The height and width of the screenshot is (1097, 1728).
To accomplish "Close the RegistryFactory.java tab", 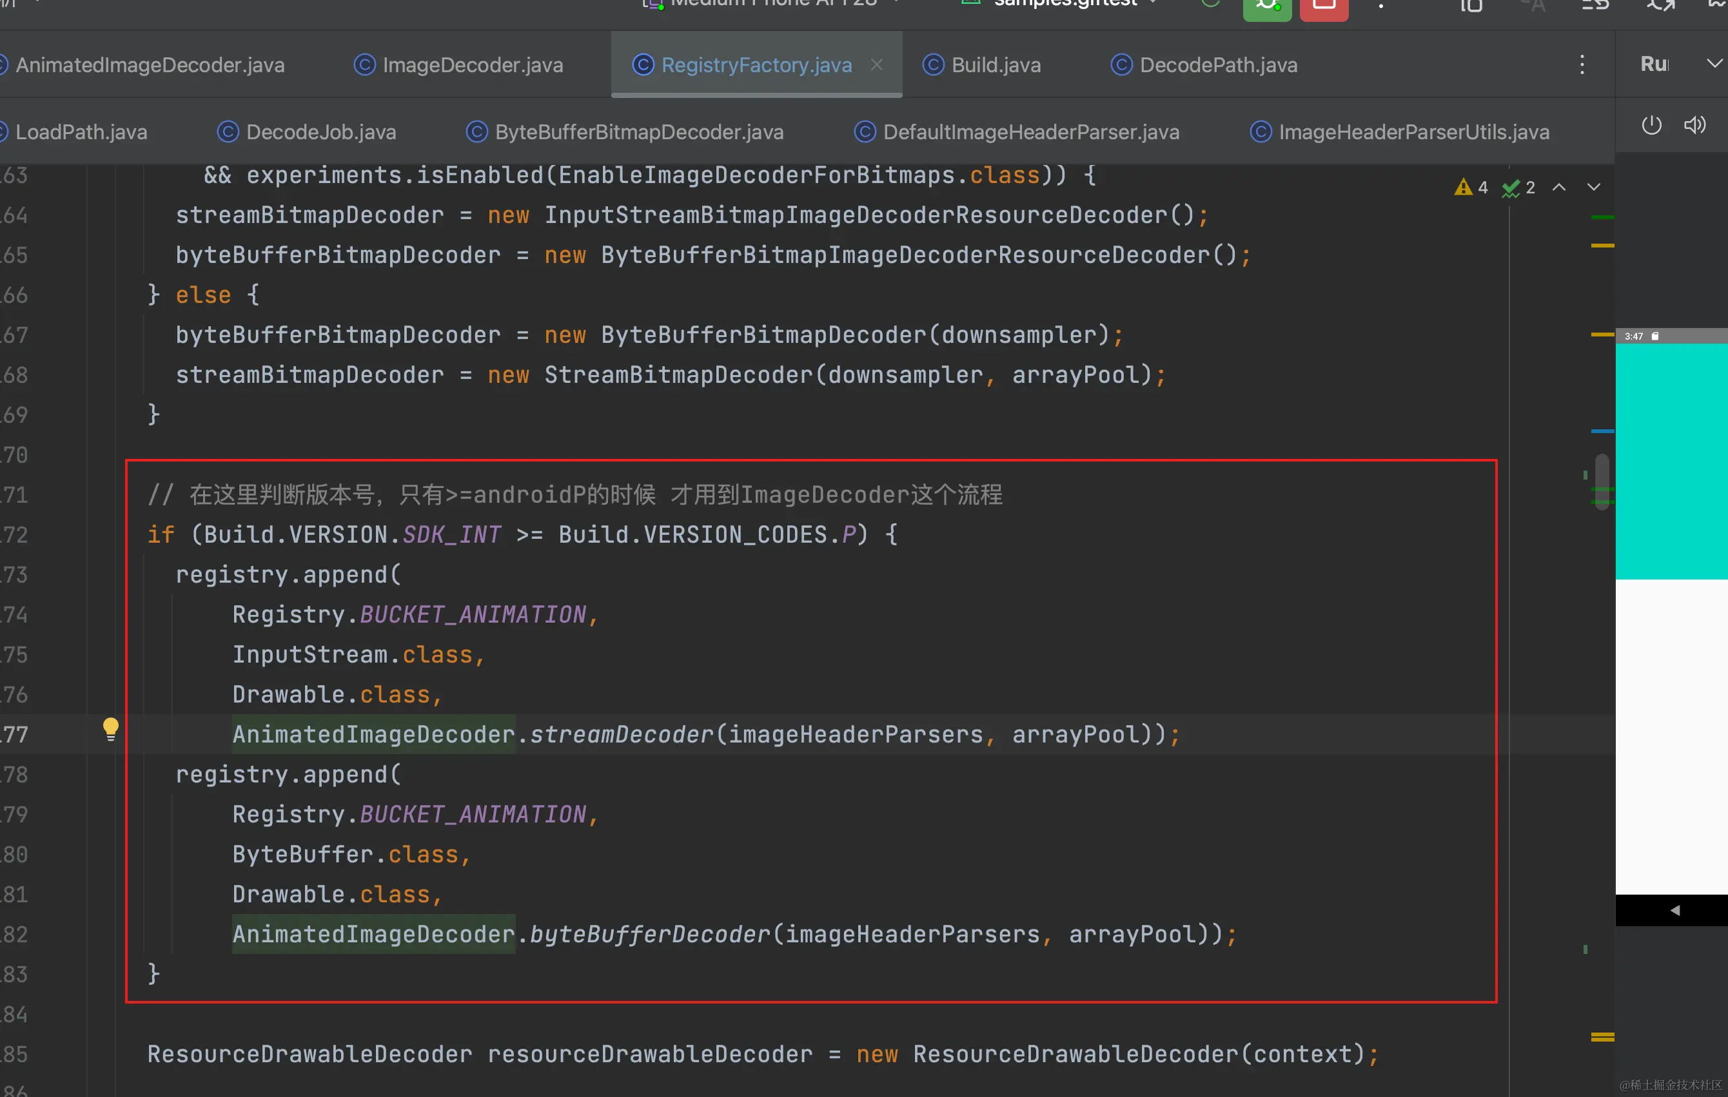I will coord(876,64).
